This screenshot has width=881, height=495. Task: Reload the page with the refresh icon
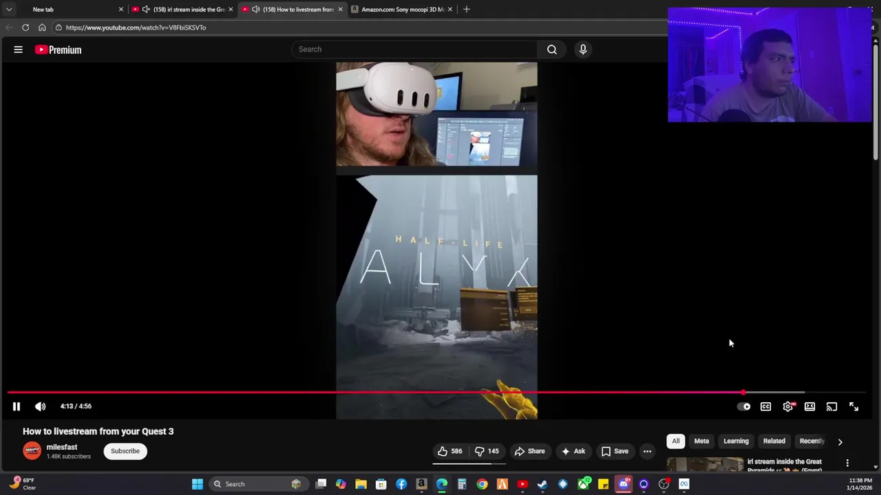(25, 27)
